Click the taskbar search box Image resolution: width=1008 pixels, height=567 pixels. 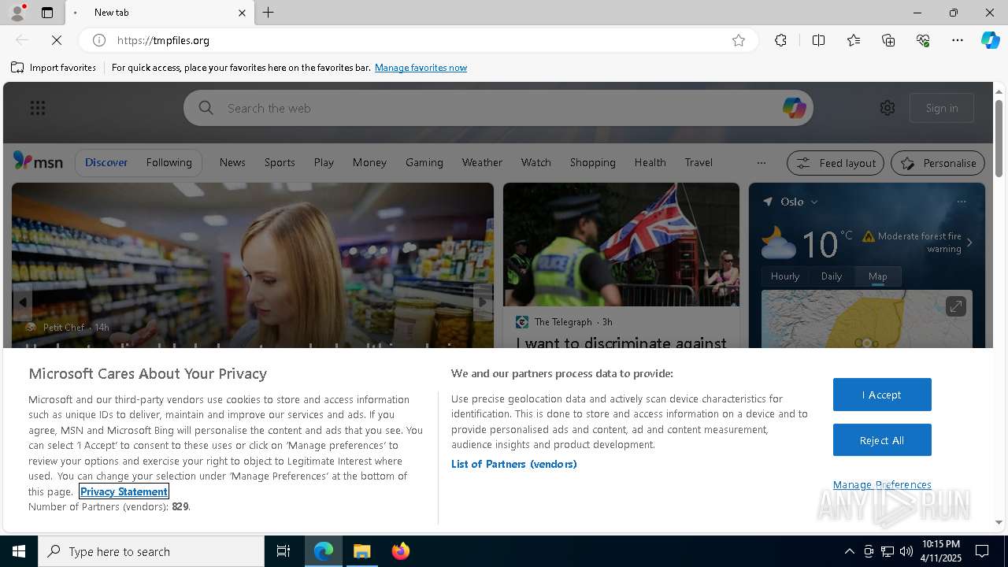[x=151, y=551]
